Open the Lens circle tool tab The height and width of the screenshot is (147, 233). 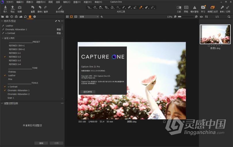(x=12, y=17)
